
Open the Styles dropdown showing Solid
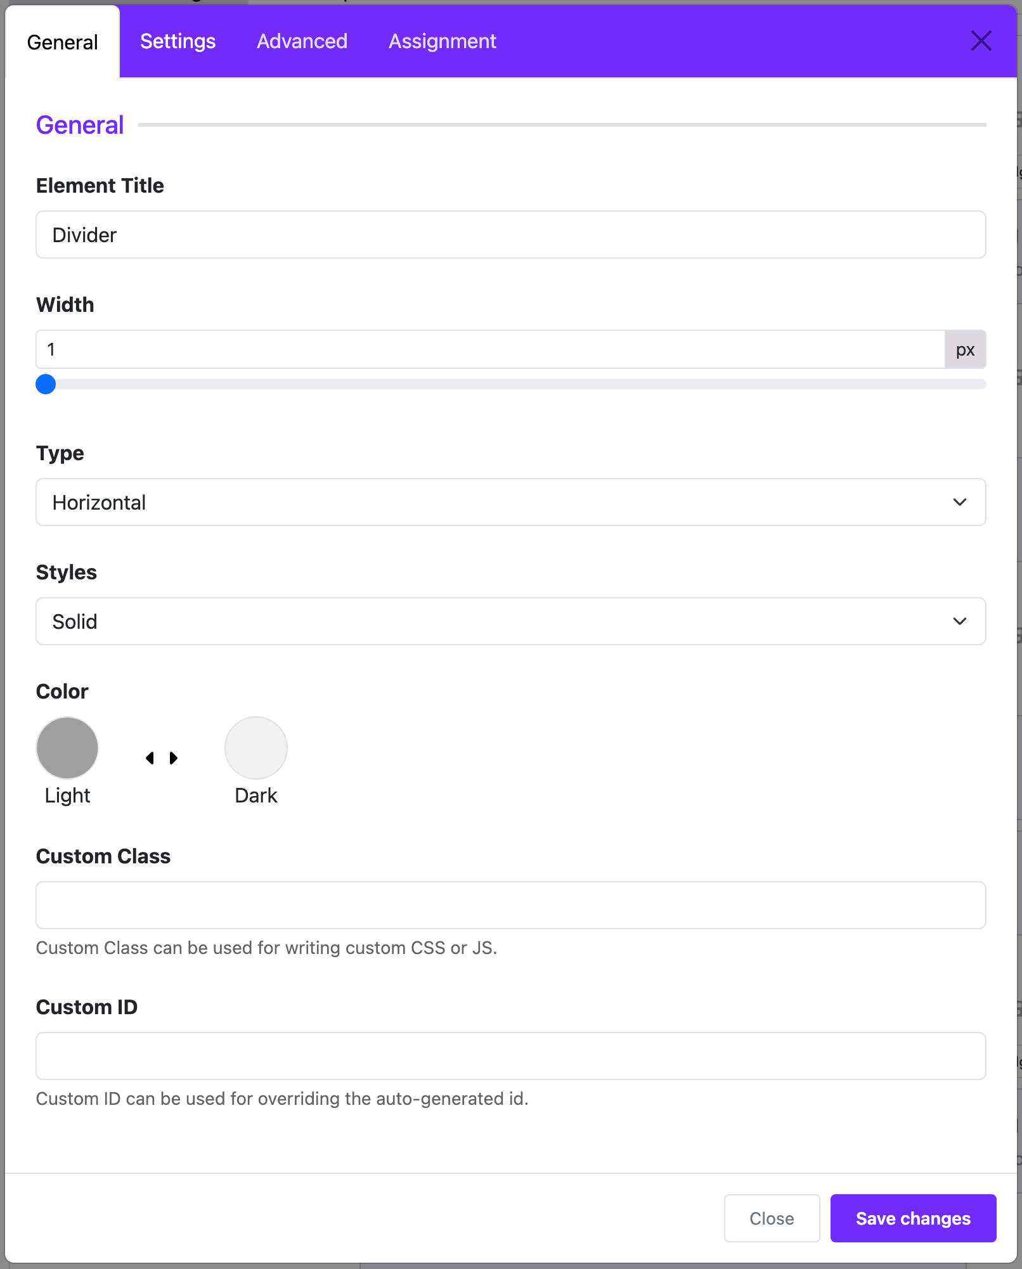510,621
